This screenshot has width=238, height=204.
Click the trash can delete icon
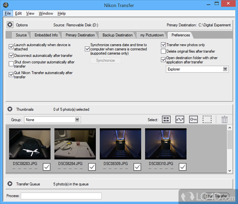(224, 120)
